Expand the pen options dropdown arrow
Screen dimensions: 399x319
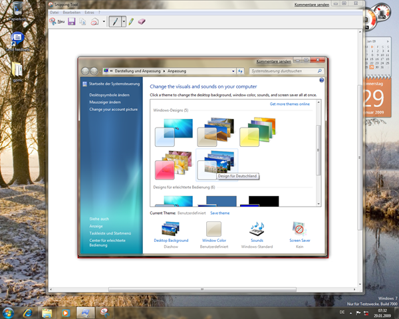(x=124, y=22)
